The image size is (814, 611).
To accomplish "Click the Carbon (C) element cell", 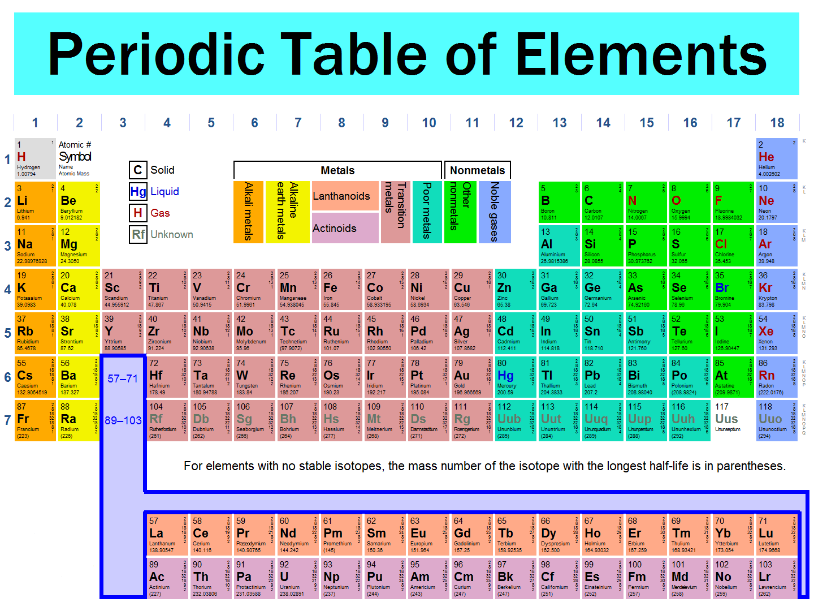I will coord(603,202).
